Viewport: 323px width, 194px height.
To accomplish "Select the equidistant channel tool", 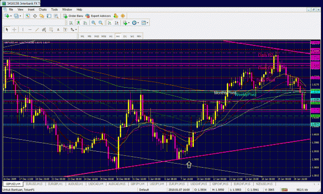I will tap(44, 29).
